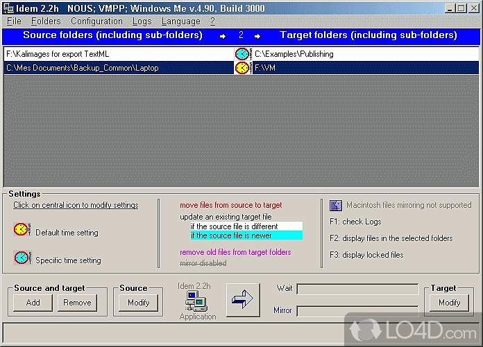Click the folder pair count '2' in header

(241, 35)
